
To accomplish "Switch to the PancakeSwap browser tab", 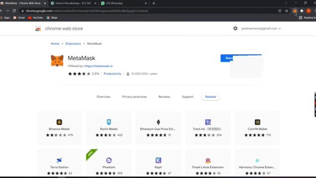I will point(74,3).
